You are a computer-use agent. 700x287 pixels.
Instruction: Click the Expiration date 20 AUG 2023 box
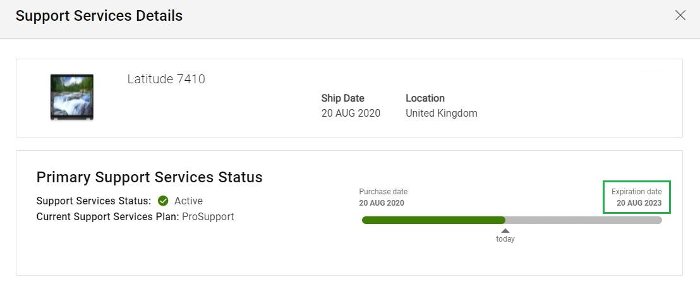point(637,197)
